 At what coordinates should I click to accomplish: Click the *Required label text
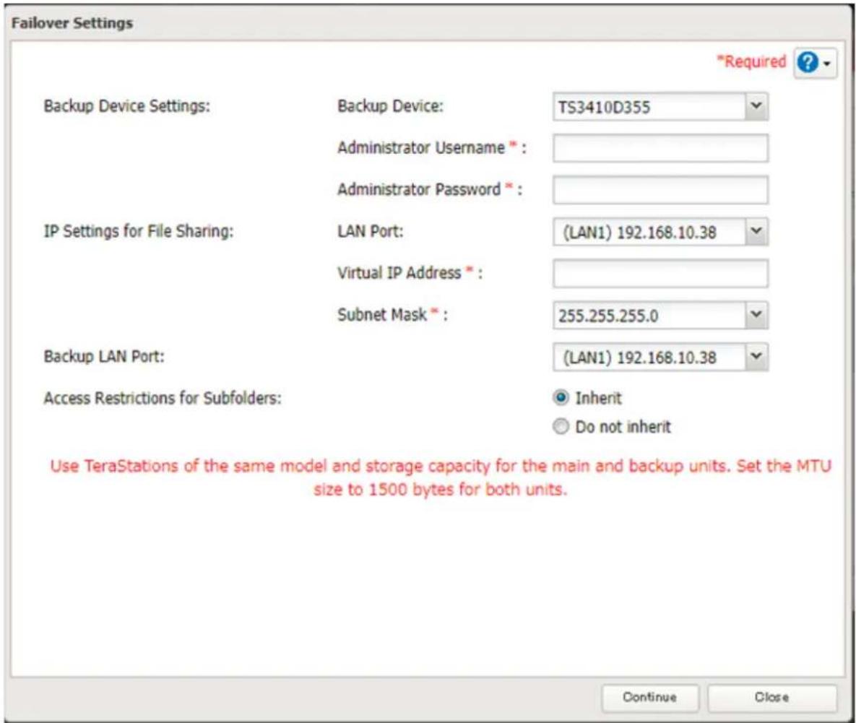751,61
